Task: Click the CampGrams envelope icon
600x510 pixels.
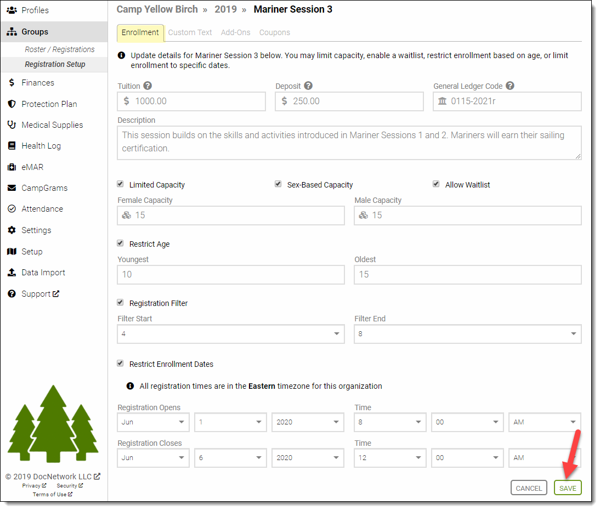Action: pos(12,188)
